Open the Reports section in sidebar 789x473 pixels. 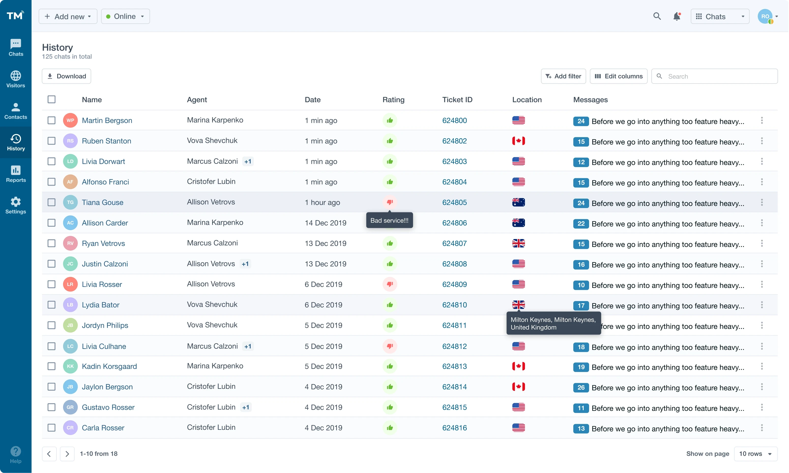tap(16, 174)
